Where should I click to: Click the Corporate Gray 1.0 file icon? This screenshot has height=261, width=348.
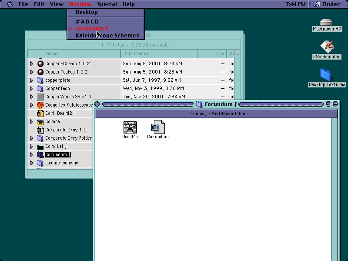point(40,130)
